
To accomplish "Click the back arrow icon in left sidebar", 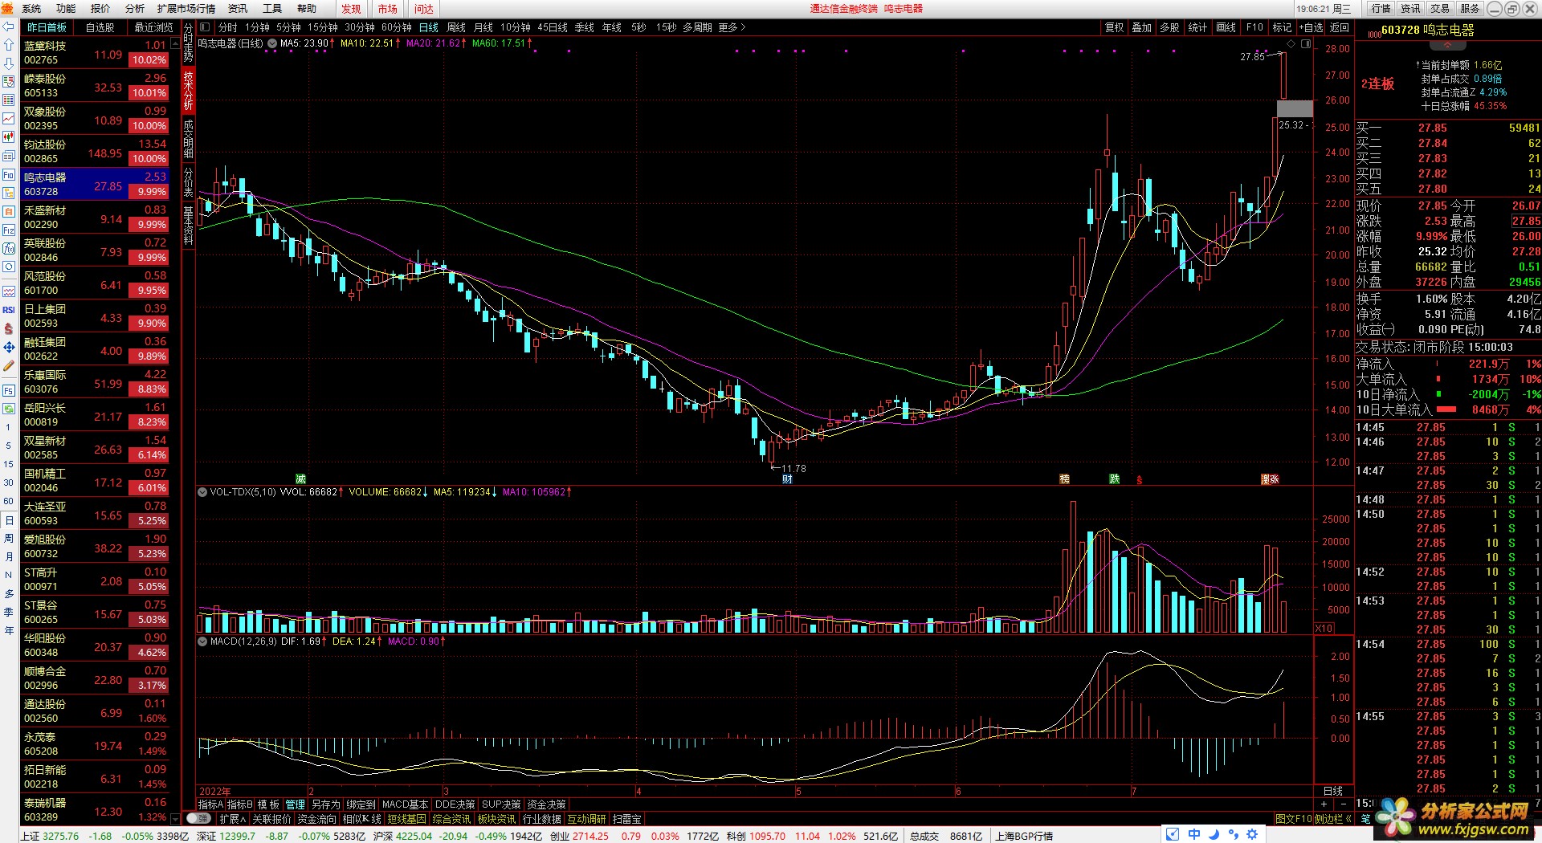I will [9, 26].
